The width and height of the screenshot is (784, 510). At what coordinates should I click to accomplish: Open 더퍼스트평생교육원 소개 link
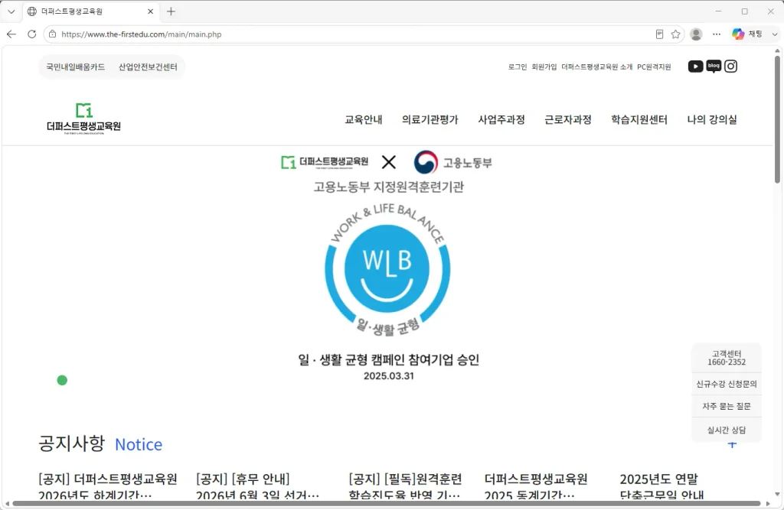pyautogui.click(x=597, y=67)
